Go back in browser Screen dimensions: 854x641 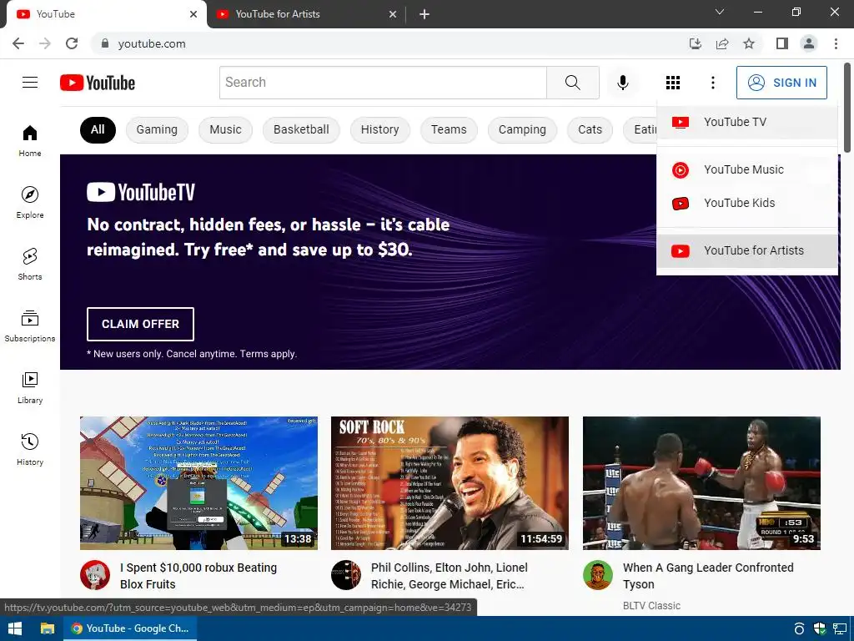[18, 43]
